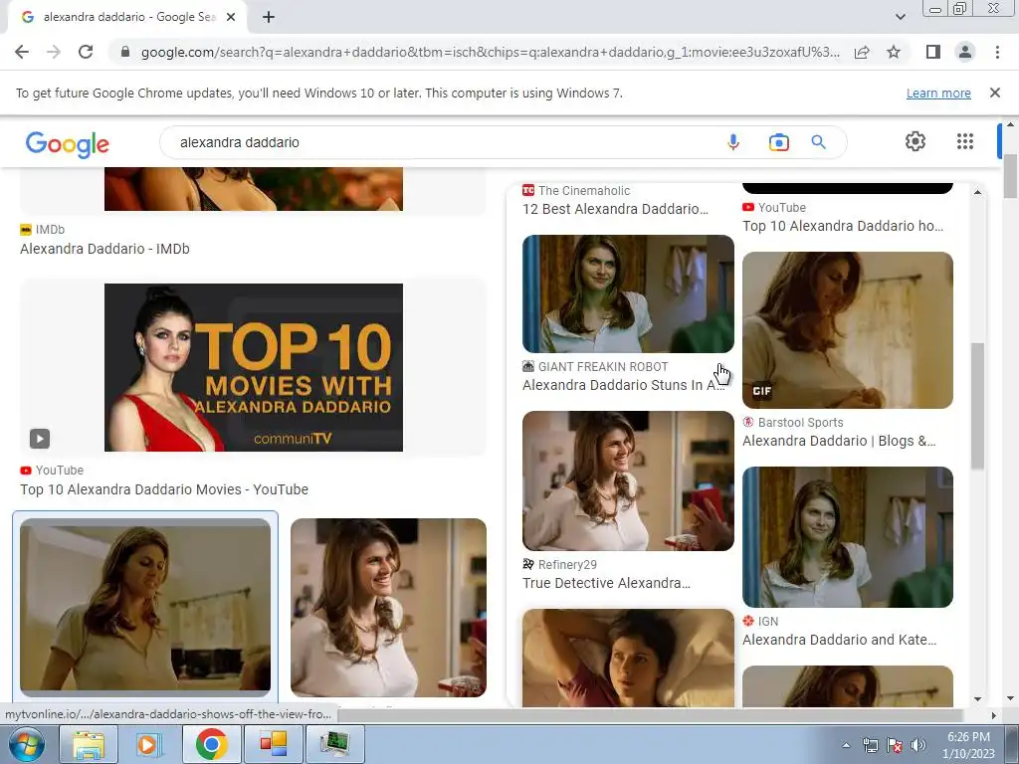Open Top 10 Alexandra Daddario ho... result
The height and width of the screenshot is (764, 1019).
tap(842, 226)
